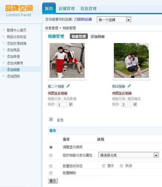Viewport: 162px width, 187px height.
Task: Click the 品牌空间 Control Panel logo
Action: click(19, 11)
